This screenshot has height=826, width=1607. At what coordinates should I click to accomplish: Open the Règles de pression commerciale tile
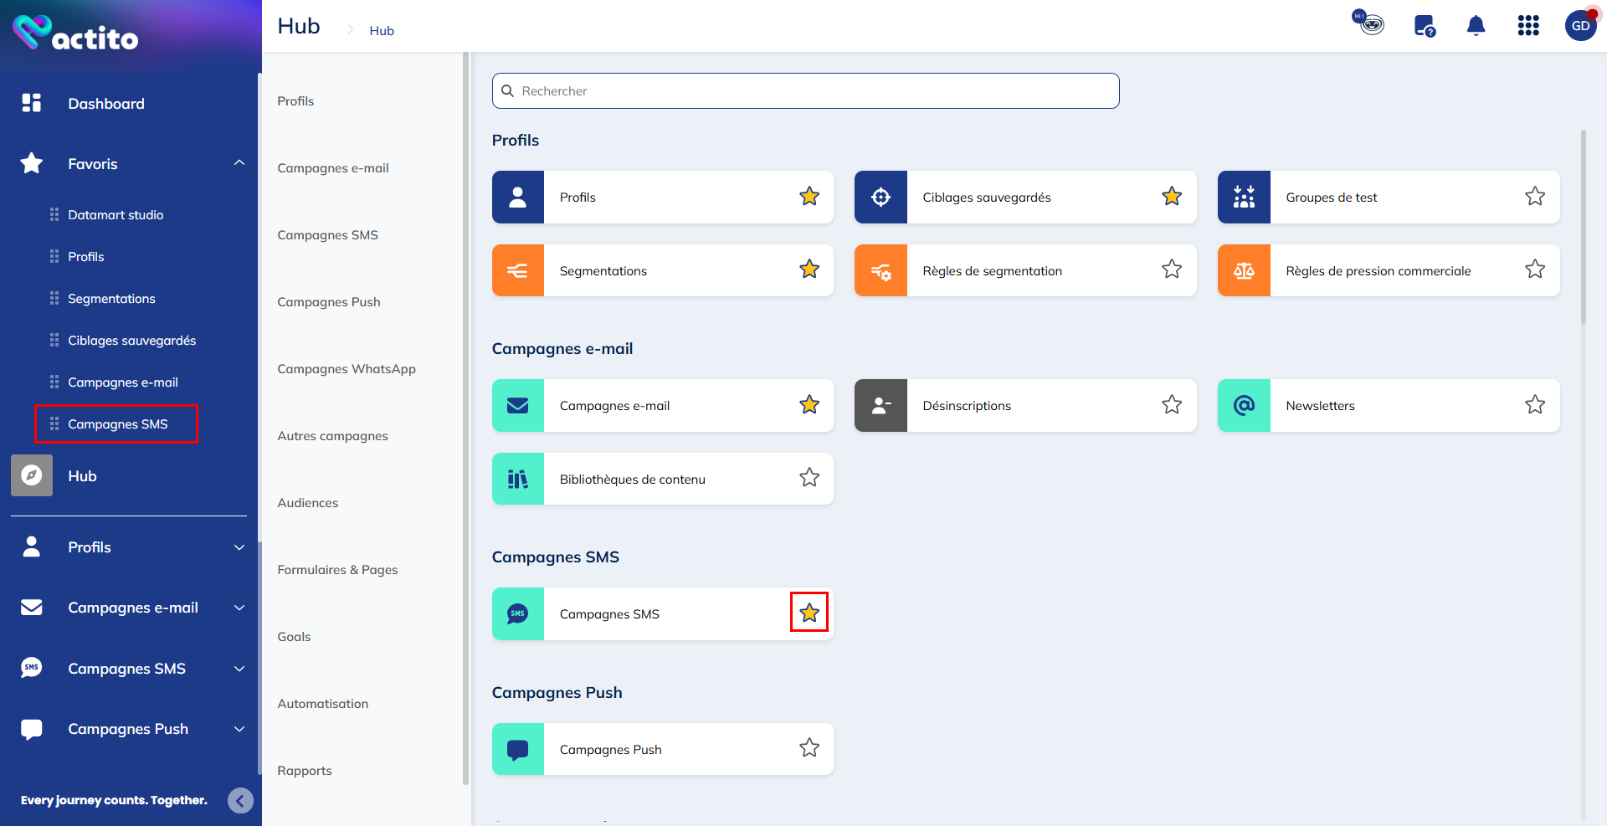coord(1378,271)
